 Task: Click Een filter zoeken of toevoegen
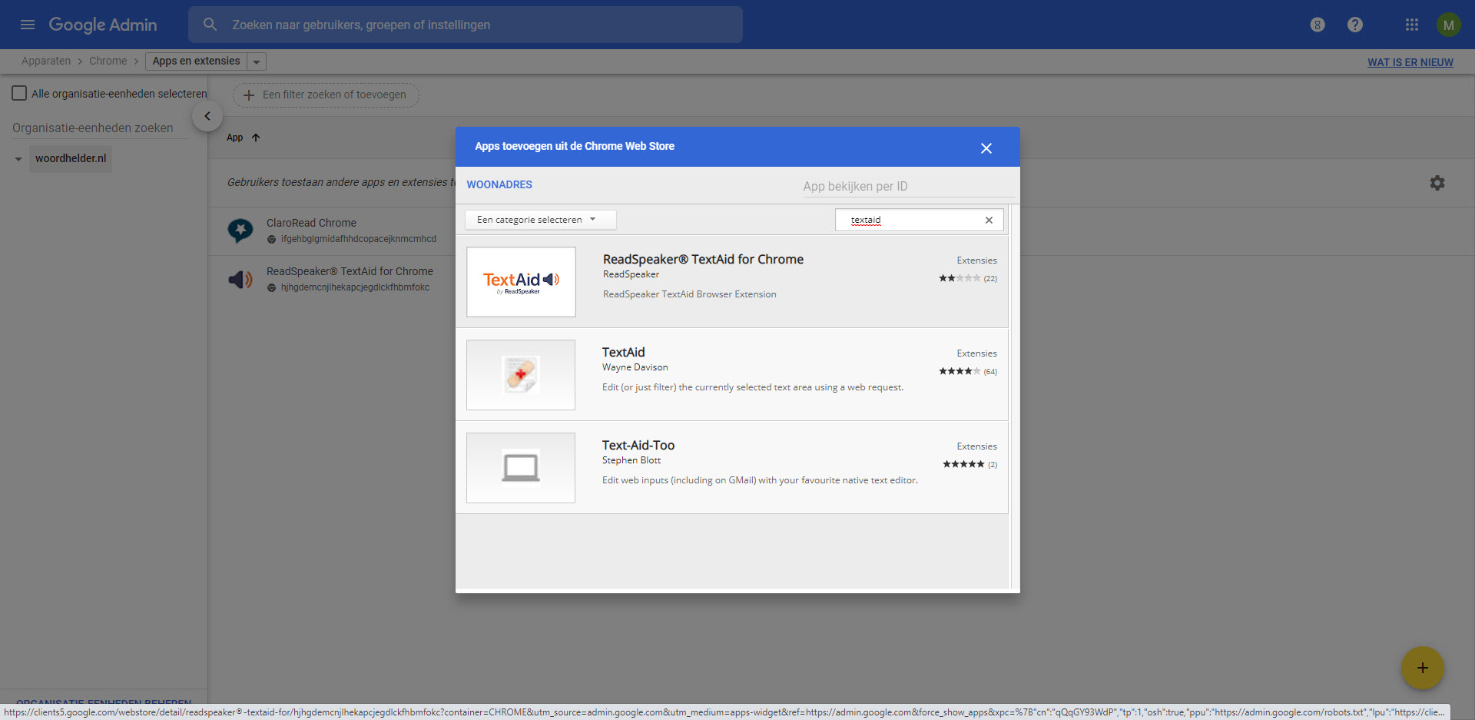[x=326, y=95]
